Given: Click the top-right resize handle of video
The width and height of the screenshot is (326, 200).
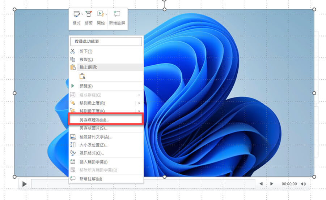Looking at the screenshot, I should 314,9.
